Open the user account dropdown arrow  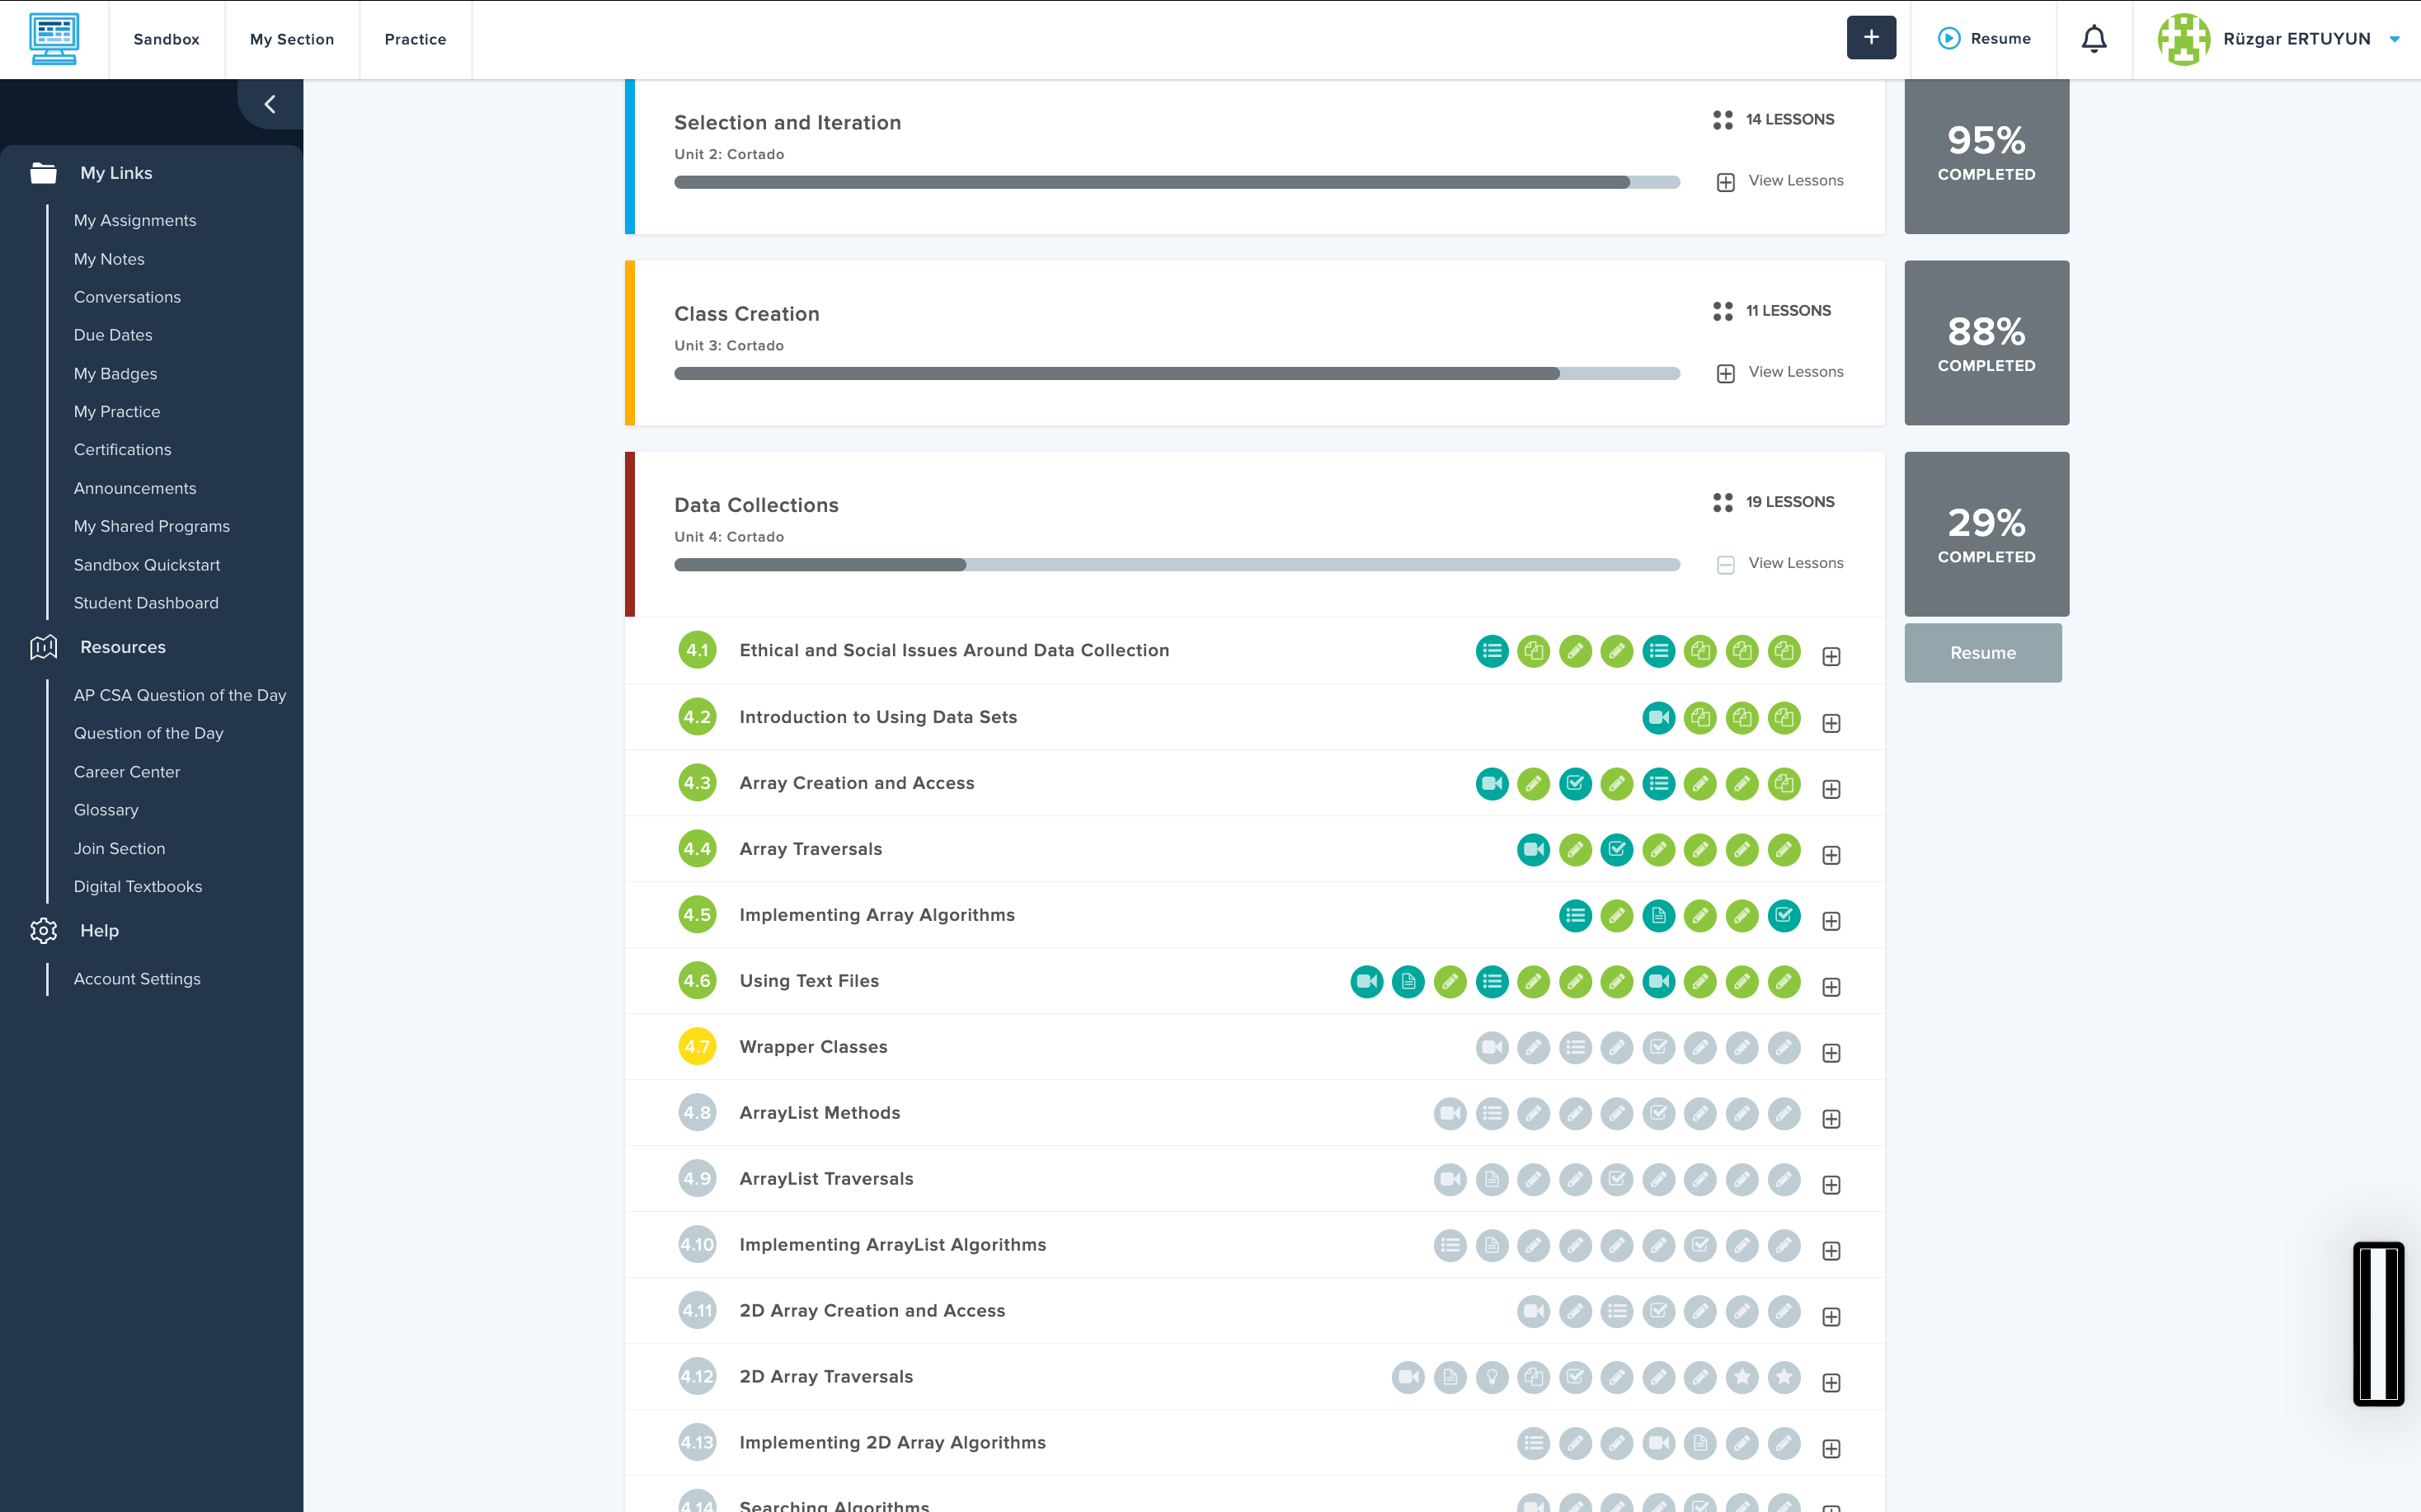[2395, 39]
